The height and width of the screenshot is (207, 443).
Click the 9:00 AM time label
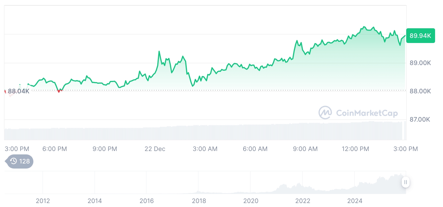click(x=305, y=149)
